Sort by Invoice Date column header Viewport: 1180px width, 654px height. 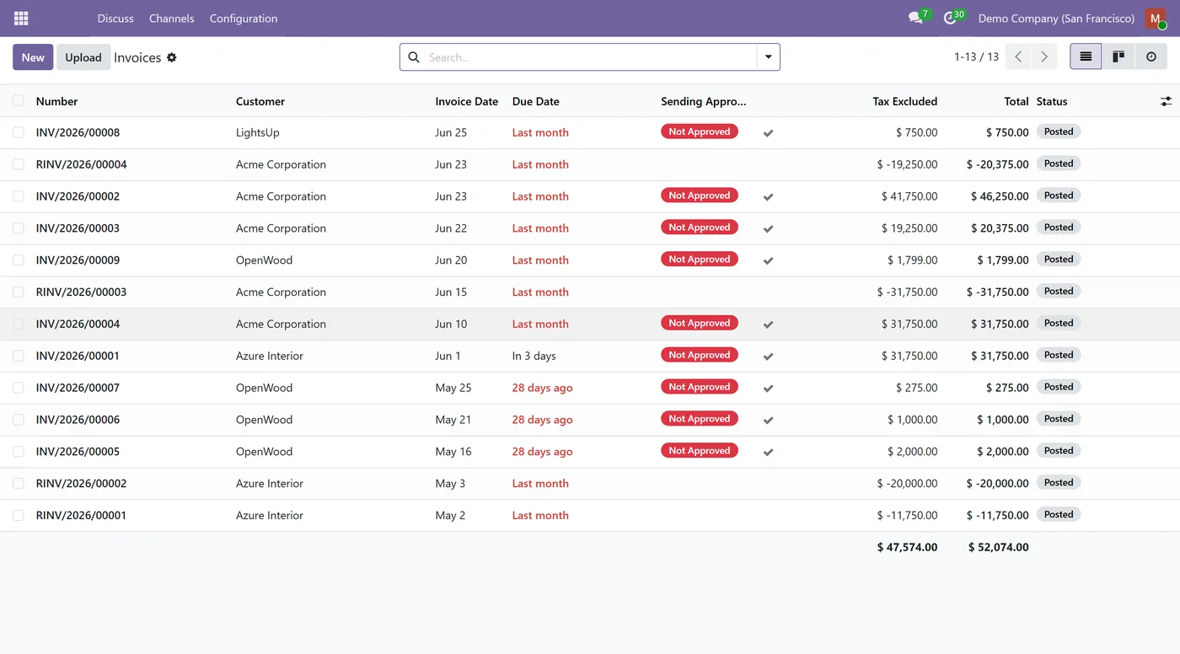(x=467, y=101)
